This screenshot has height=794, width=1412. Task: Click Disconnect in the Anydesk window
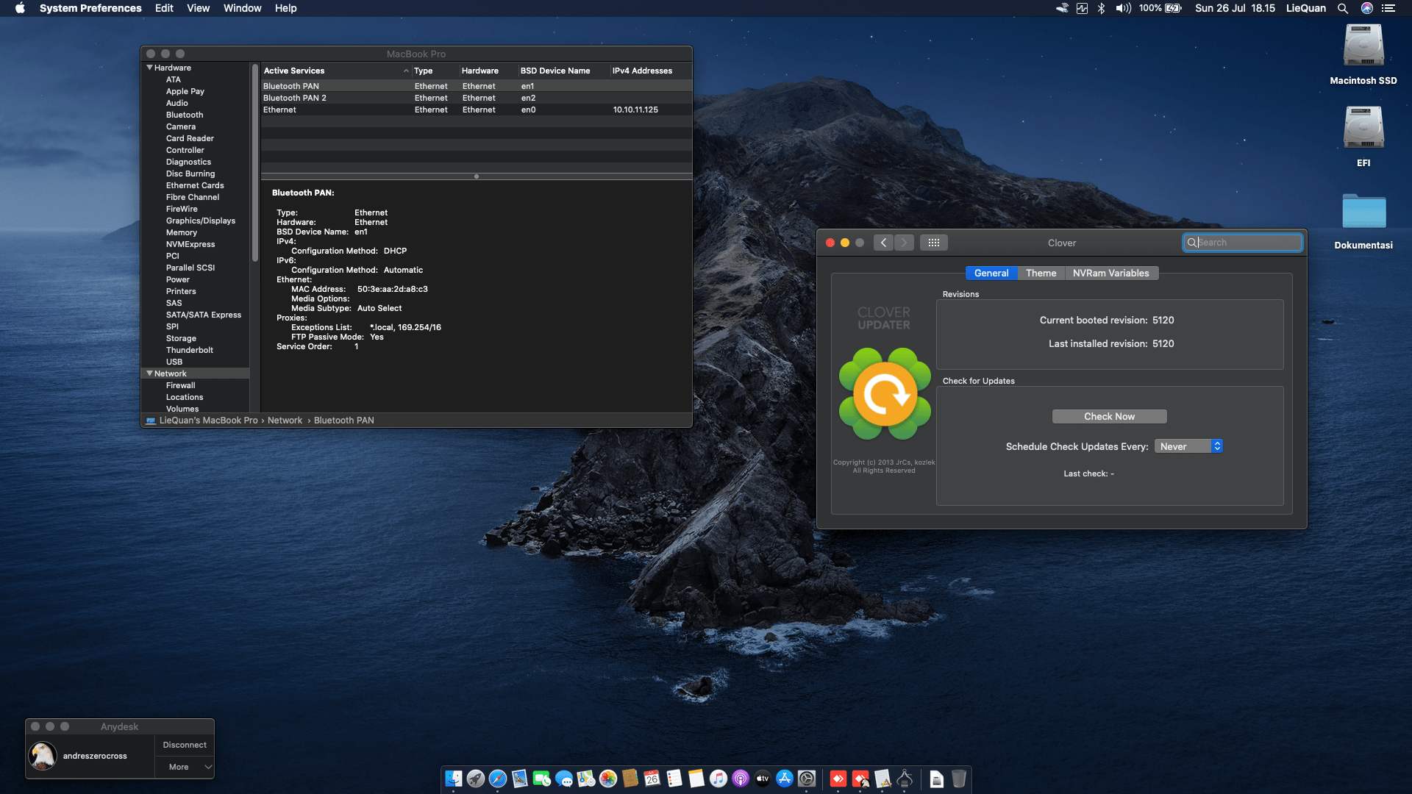click(185, 745)
